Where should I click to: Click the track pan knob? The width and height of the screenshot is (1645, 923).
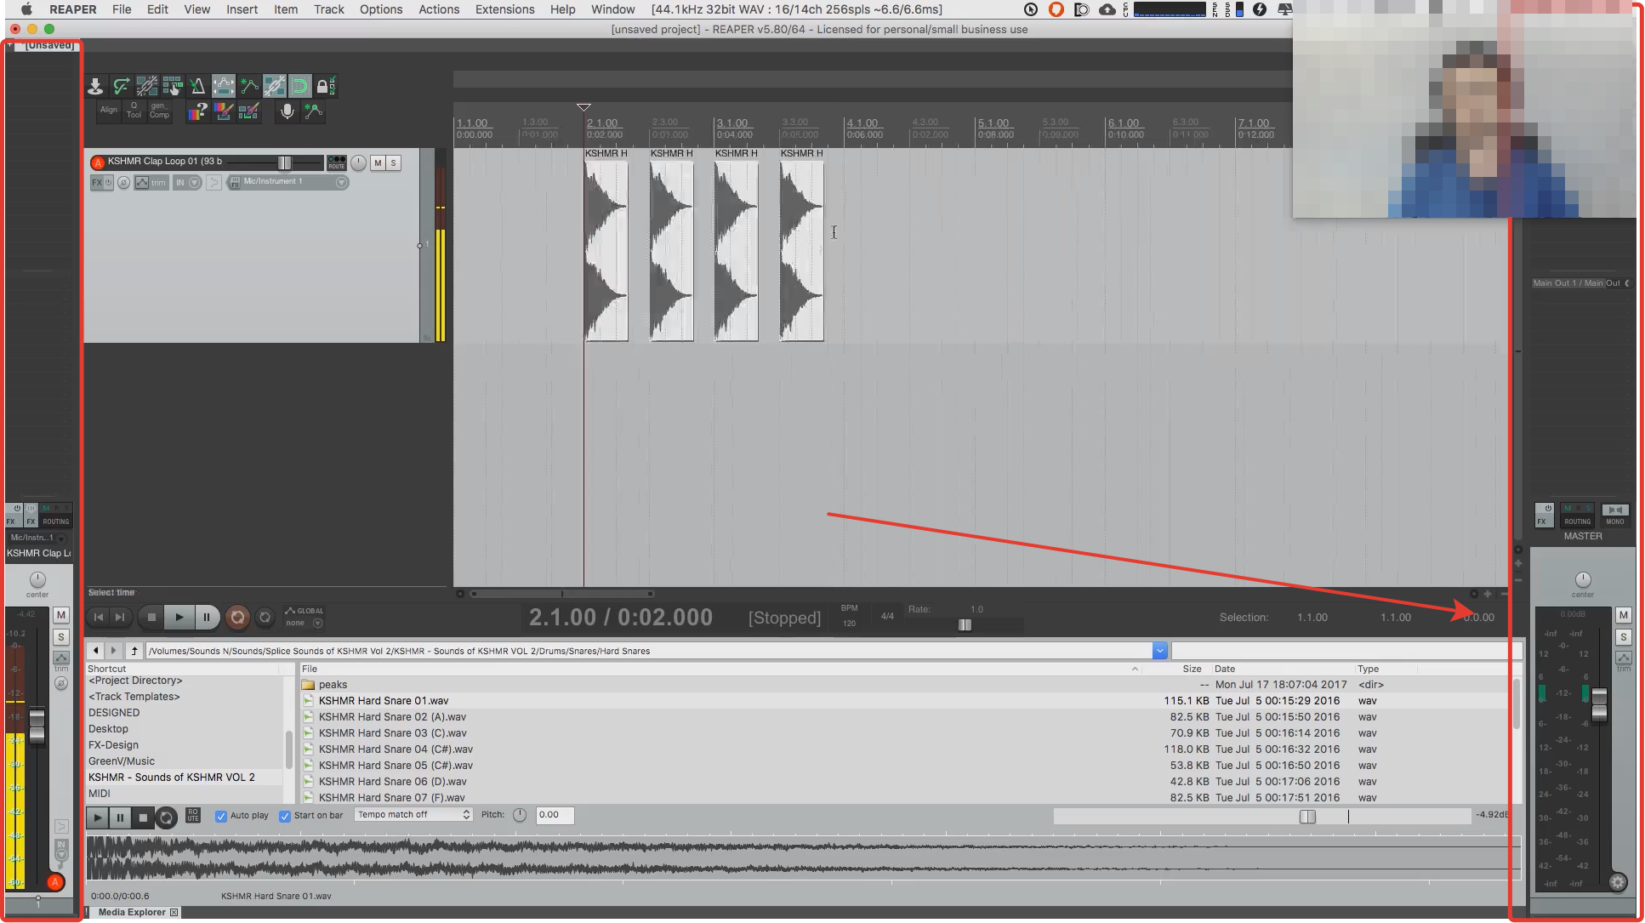358,162
